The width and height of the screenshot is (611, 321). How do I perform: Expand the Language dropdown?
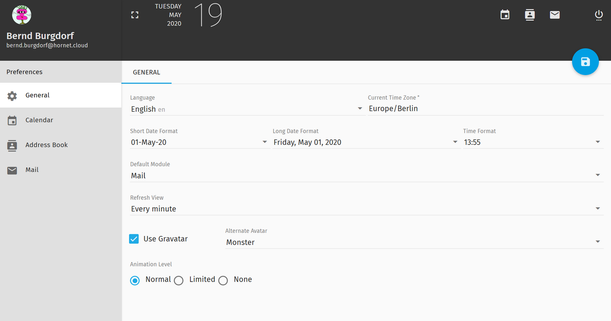247,109
